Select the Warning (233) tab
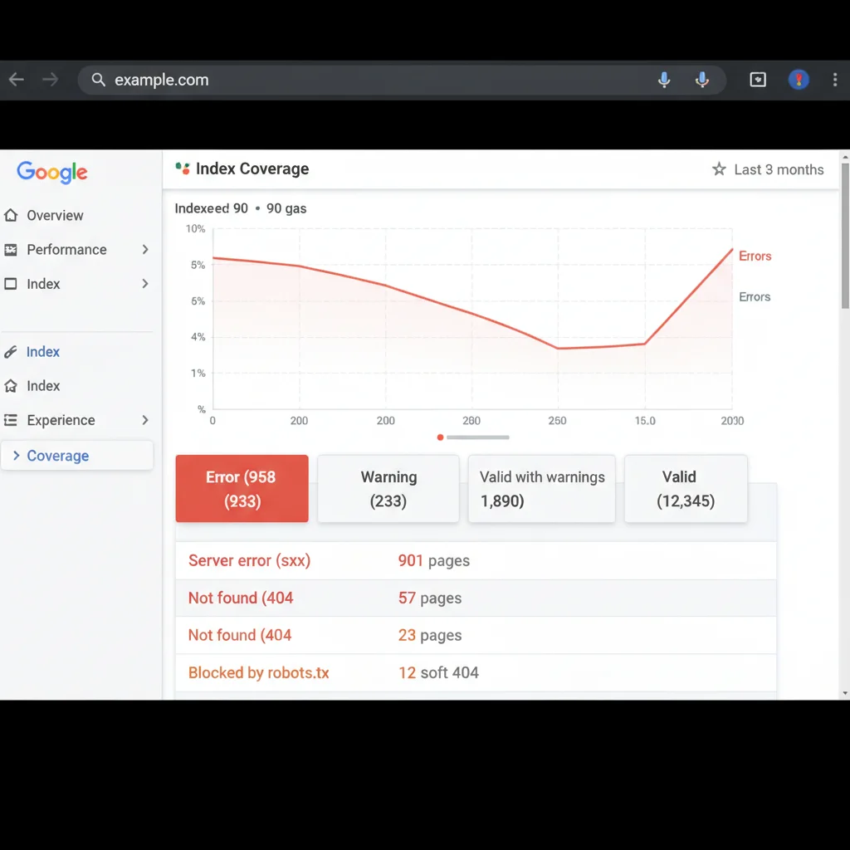This screenshot has height=850, width=850. (x=388, y=488)
